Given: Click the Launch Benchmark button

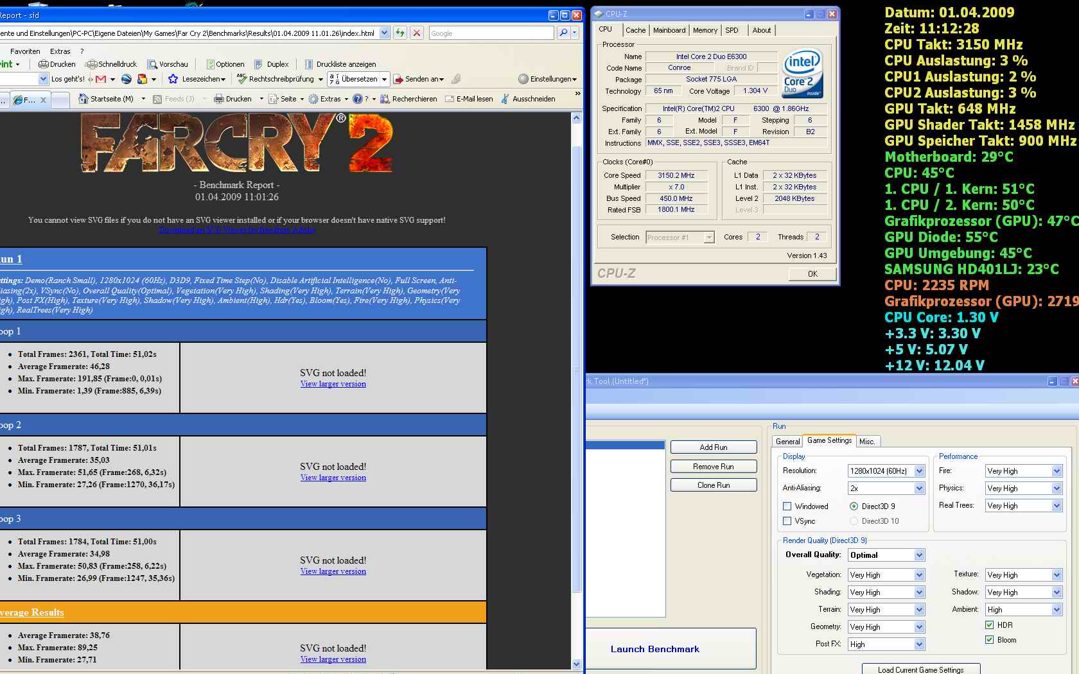Looking at the screenshot, I should pyautogui.click(x=671, y=649).
